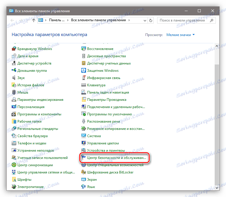This screenshot has width=226, height=197.
Task: Click the forward navigation arrow
Action: coord(21,20)
